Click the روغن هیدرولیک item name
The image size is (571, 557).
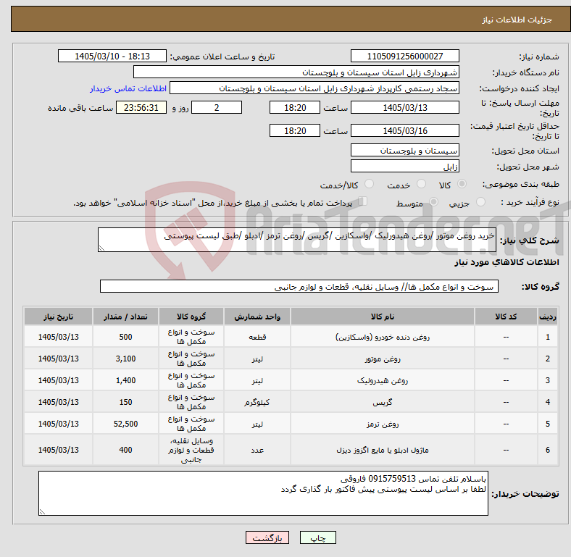383,380
